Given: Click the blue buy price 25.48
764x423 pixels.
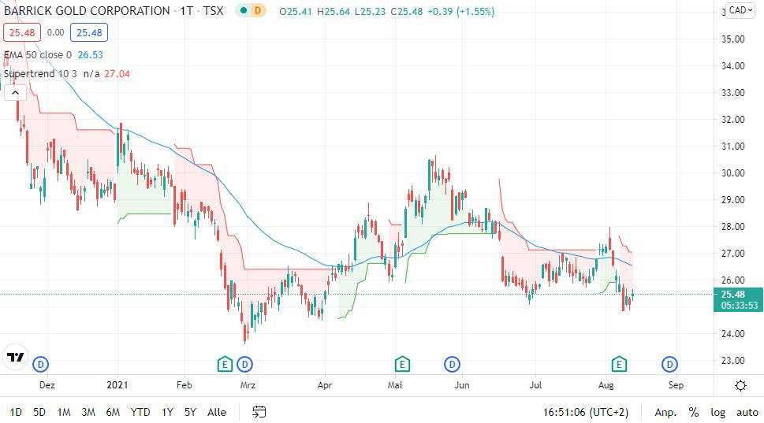Looking at the screenshot, I should (89, 32).
